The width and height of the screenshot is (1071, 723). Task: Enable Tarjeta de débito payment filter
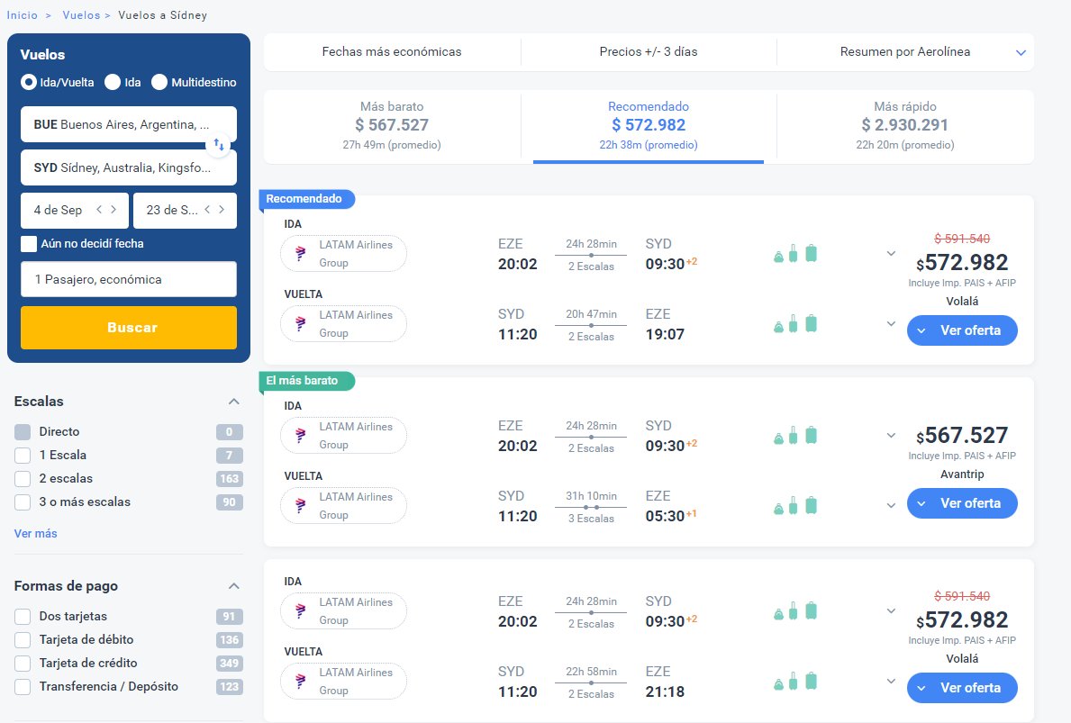click(23, 639)
